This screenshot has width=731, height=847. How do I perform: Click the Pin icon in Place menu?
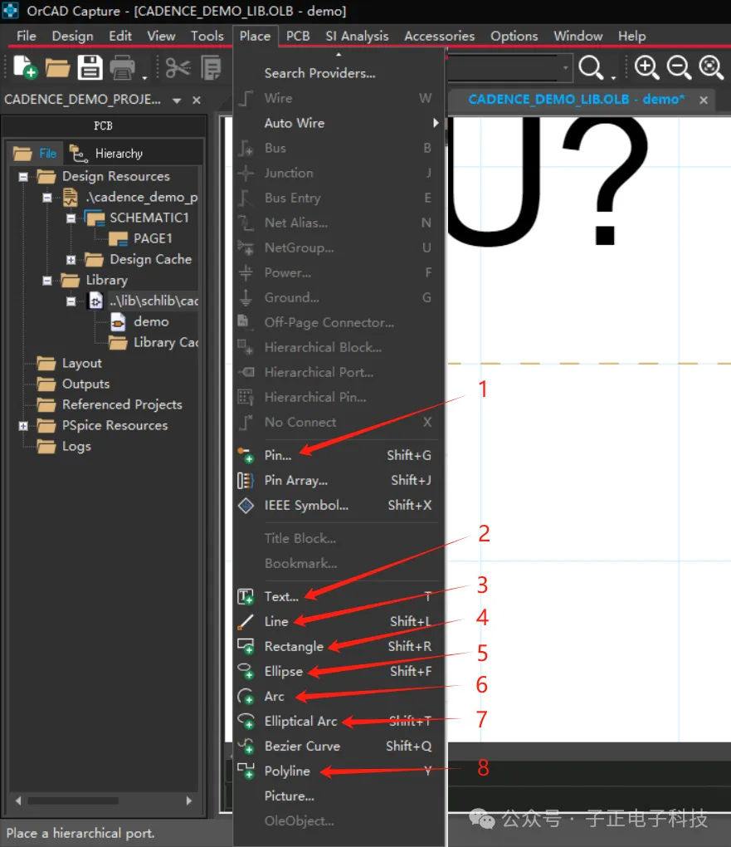click(246, 455)
